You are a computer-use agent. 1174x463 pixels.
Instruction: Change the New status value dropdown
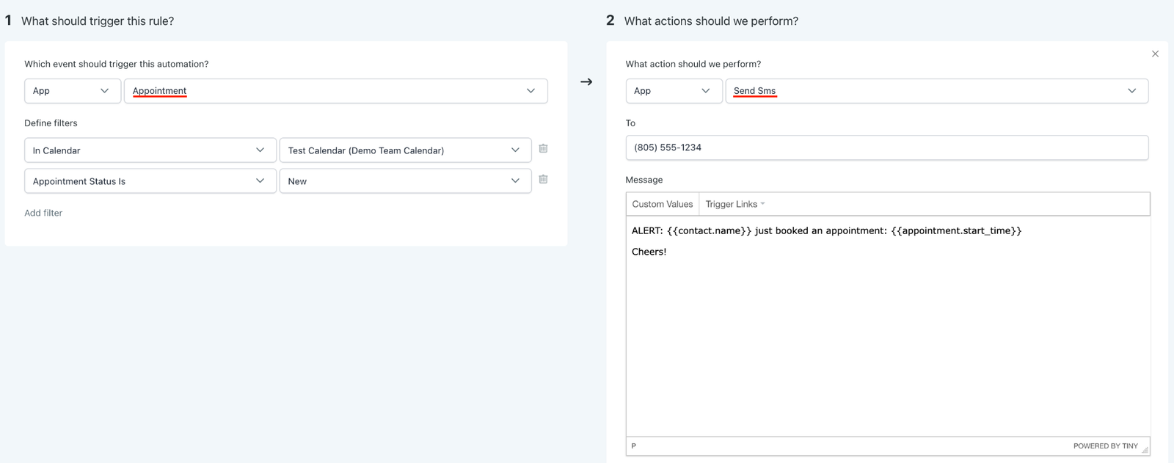coord(405,181)
